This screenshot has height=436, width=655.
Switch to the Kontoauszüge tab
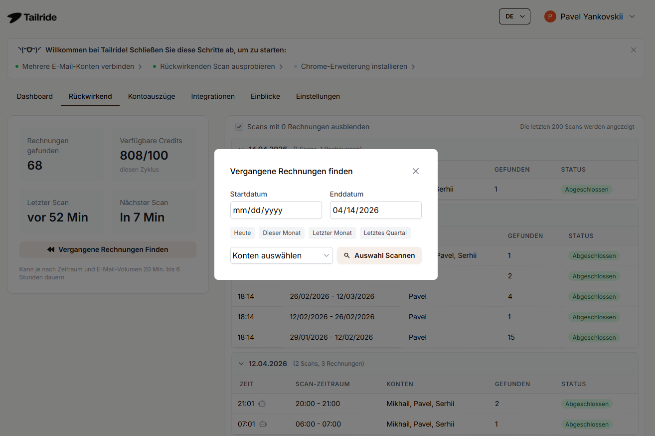click(x=152, y=96)
